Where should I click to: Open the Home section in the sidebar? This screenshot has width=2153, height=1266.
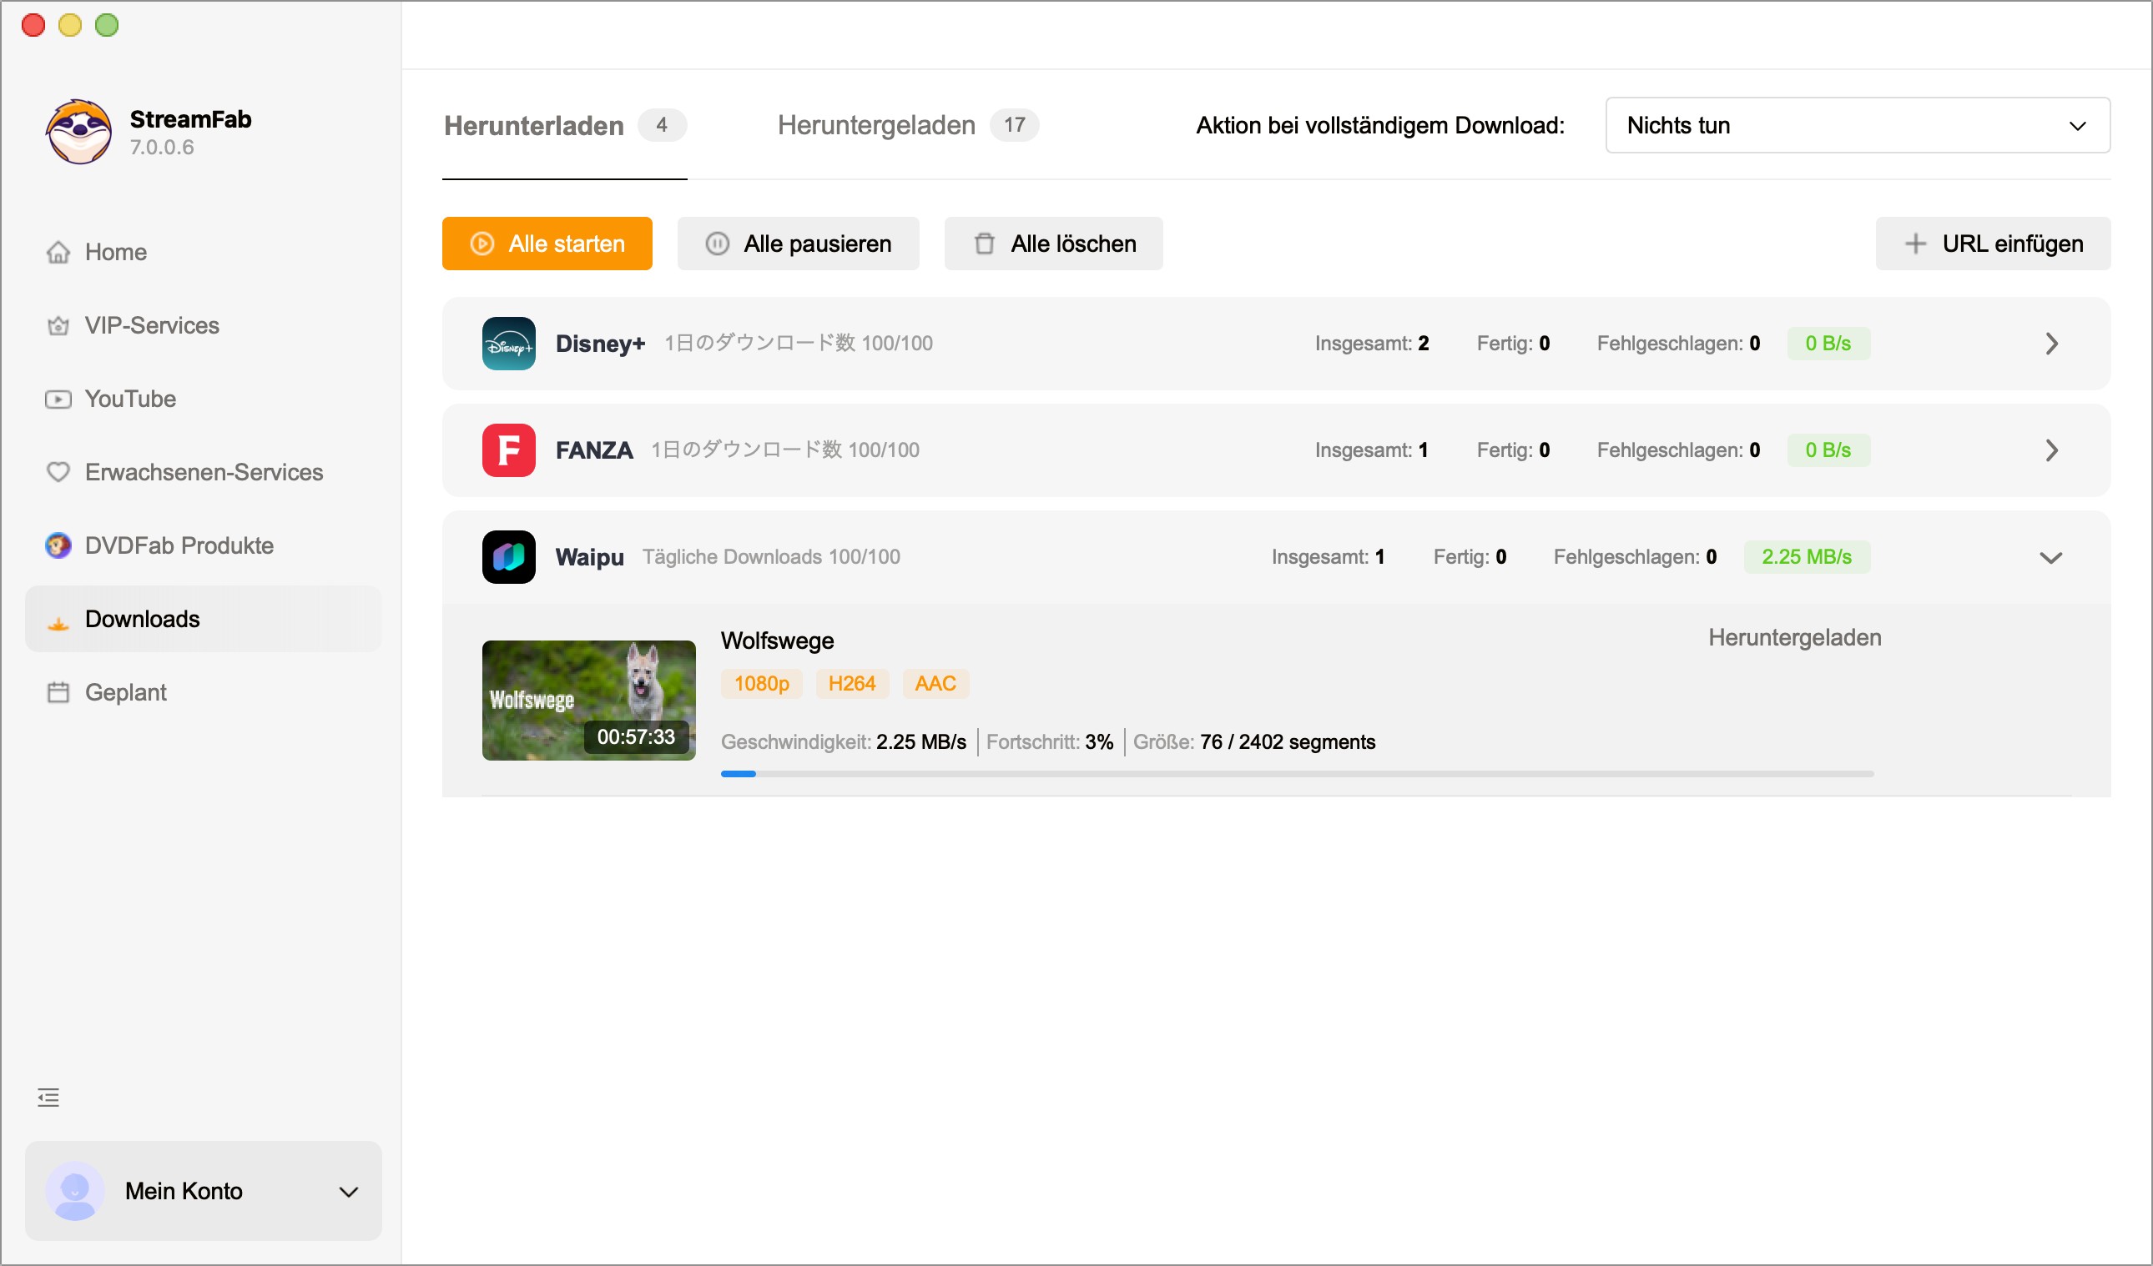click(x=114, y=252)
